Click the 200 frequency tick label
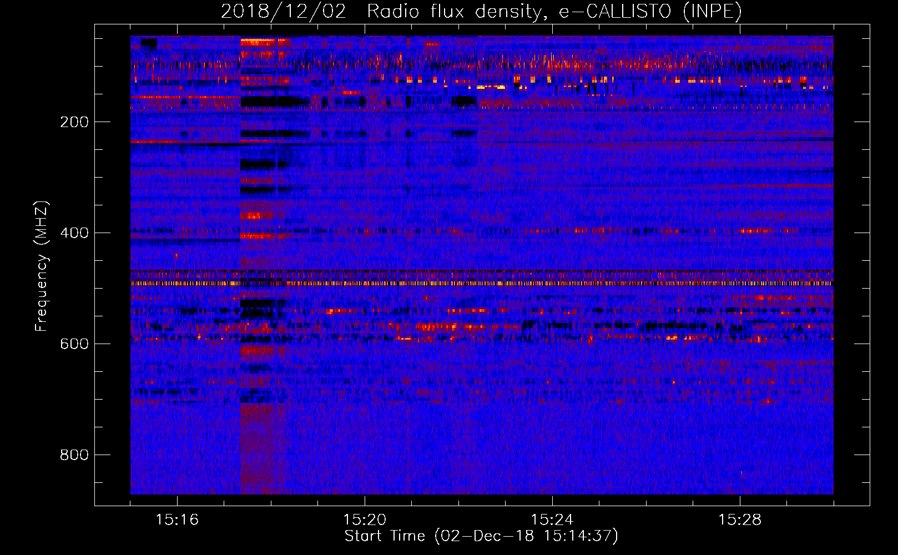 [74, 122]
